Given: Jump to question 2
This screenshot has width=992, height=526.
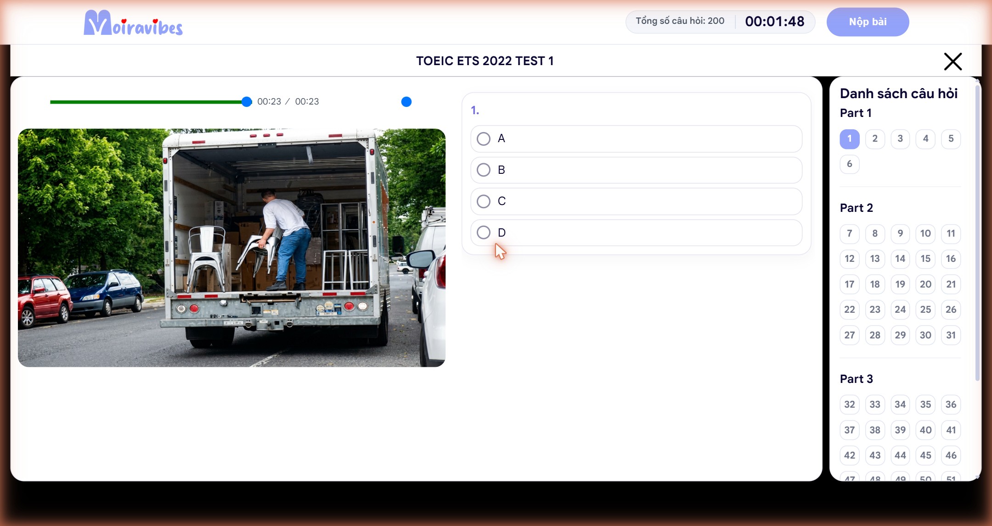Looking at the screenshot, I should click(875, 138).
